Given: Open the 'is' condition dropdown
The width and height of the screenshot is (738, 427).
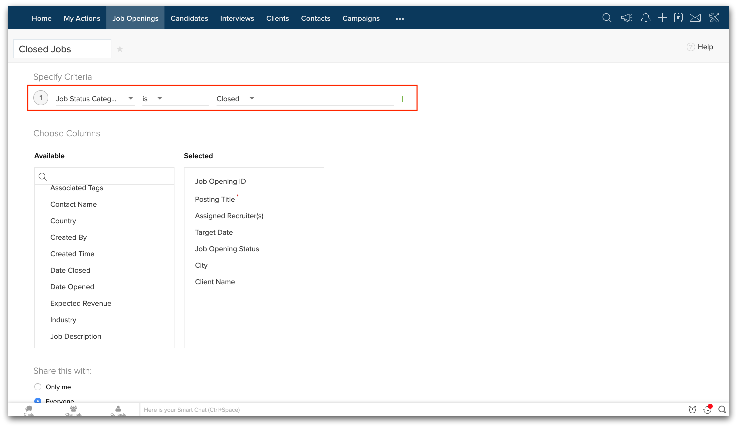Looking at the screenshot, I should [x=159, y=98].
